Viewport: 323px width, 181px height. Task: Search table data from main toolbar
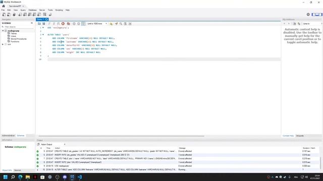click(45, 15)
